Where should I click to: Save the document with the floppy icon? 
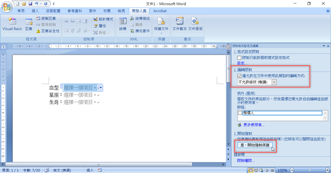pyautogui.click(x=30, y=4)
